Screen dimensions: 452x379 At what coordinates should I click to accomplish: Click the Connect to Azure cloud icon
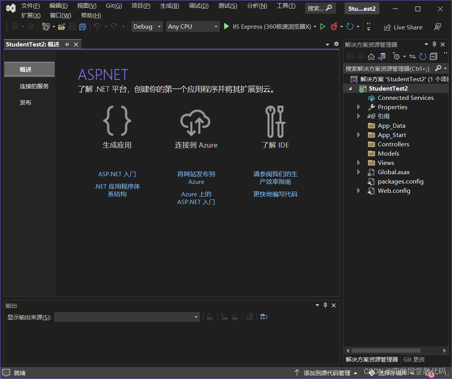pos(196,122)
